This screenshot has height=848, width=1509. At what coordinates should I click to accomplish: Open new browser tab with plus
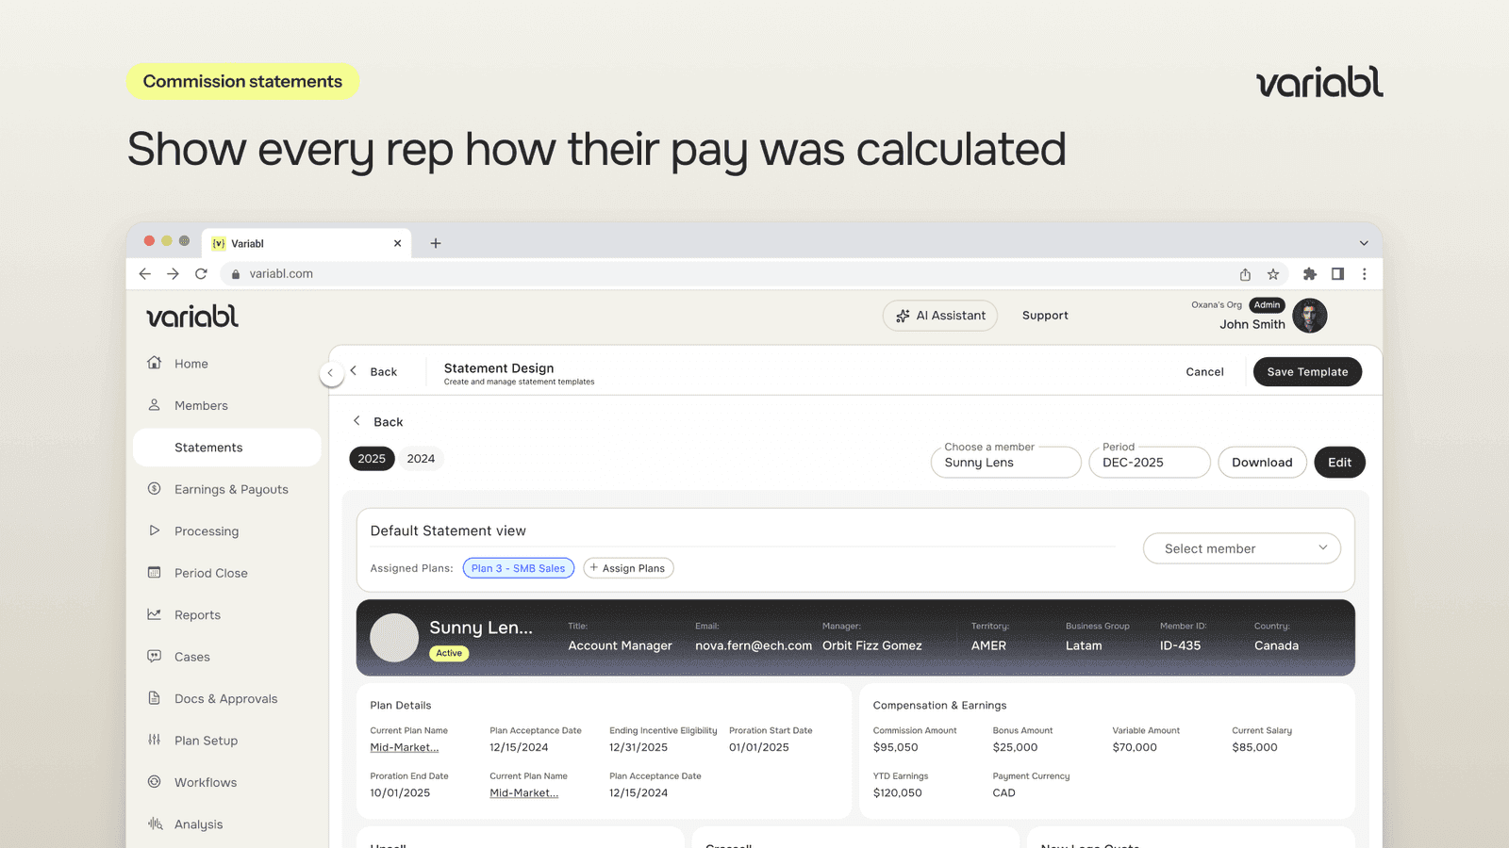point(436,243)
